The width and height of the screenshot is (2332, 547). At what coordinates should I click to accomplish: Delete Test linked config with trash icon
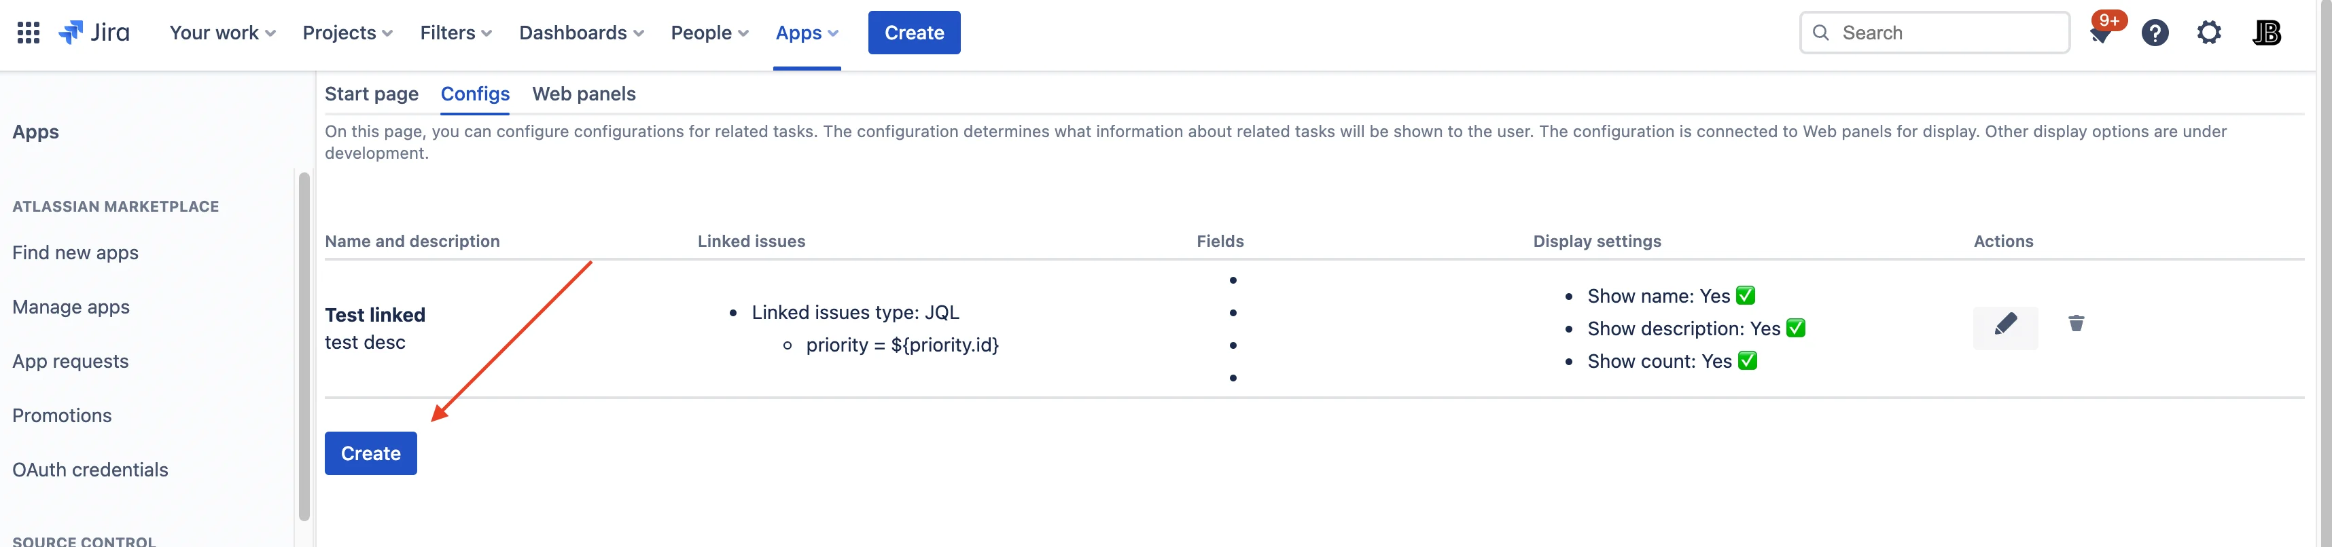click(x=2077, y=324)
